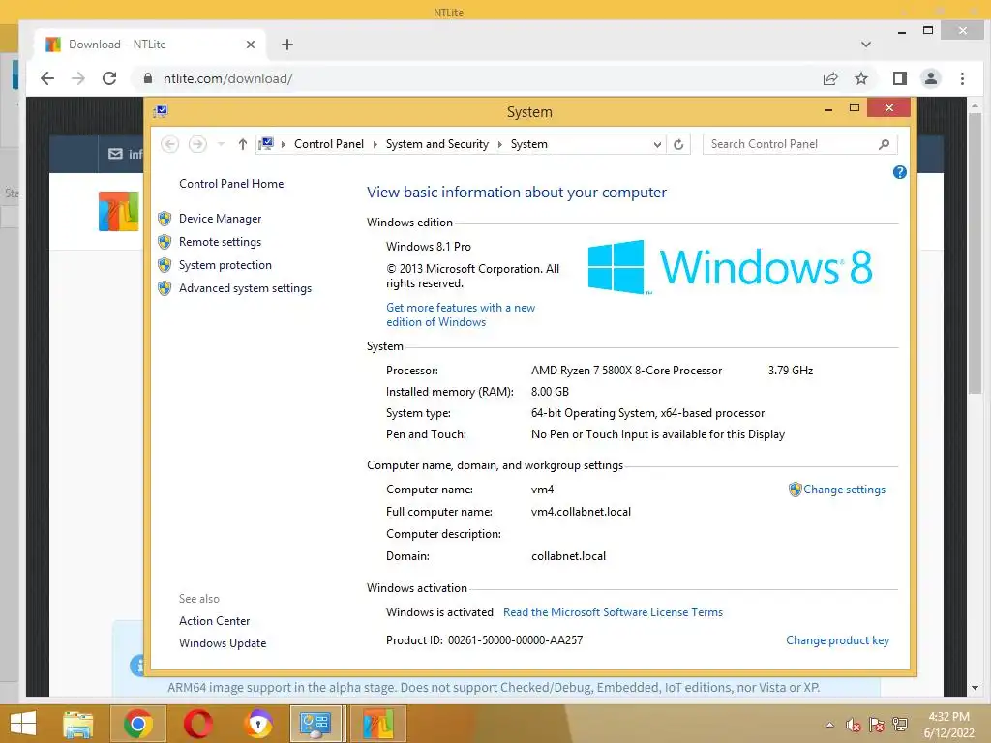The image size is (991, 743).
Task: Read the Microsoft Software License Terms
Action: coord(613,612)
